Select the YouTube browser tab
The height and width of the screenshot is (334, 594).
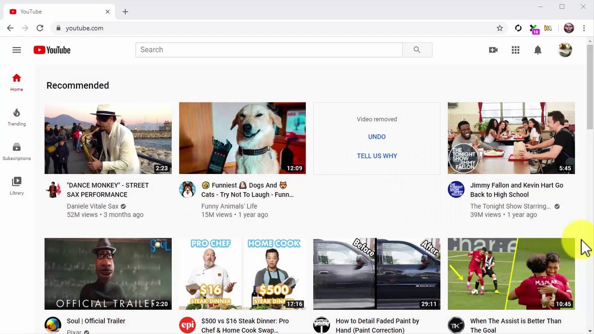coord(59,12)
